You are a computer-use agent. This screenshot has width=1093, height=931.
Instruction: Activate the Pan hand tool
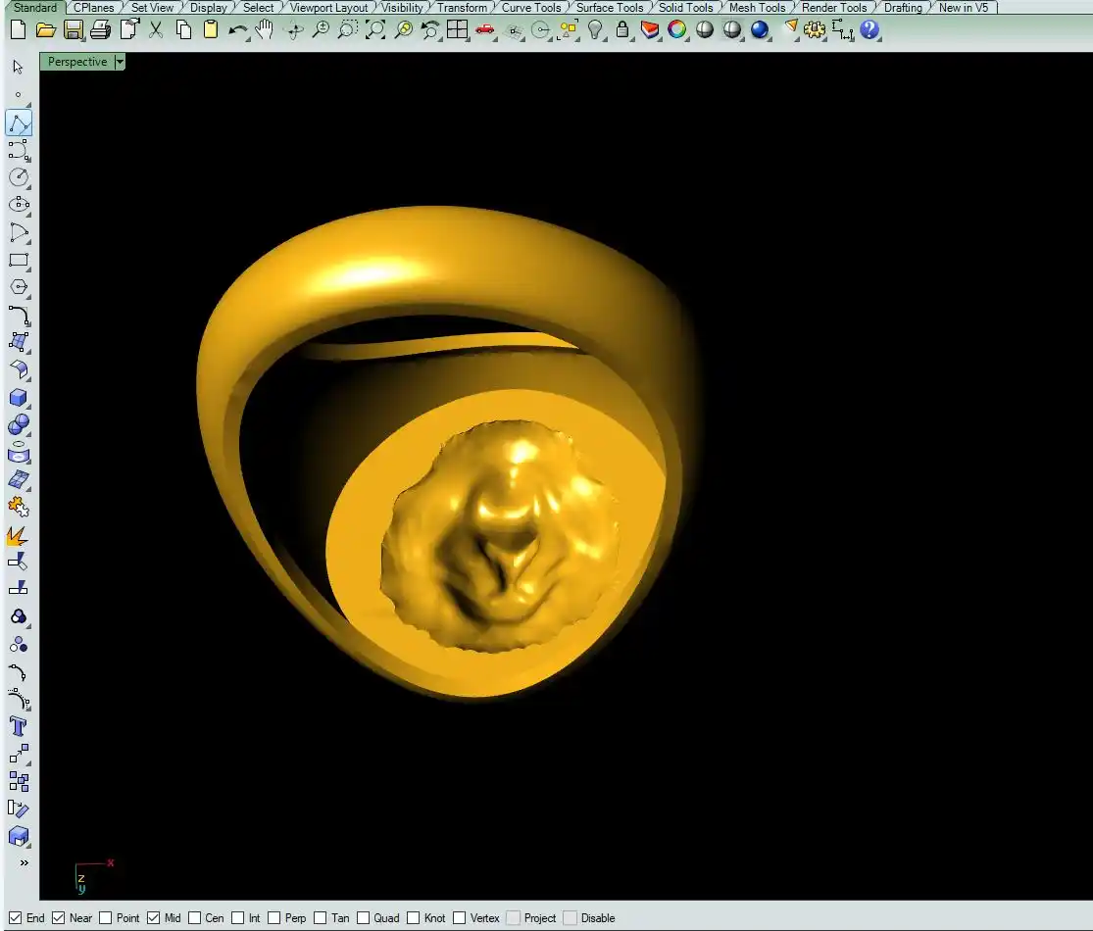pos(265,30)
